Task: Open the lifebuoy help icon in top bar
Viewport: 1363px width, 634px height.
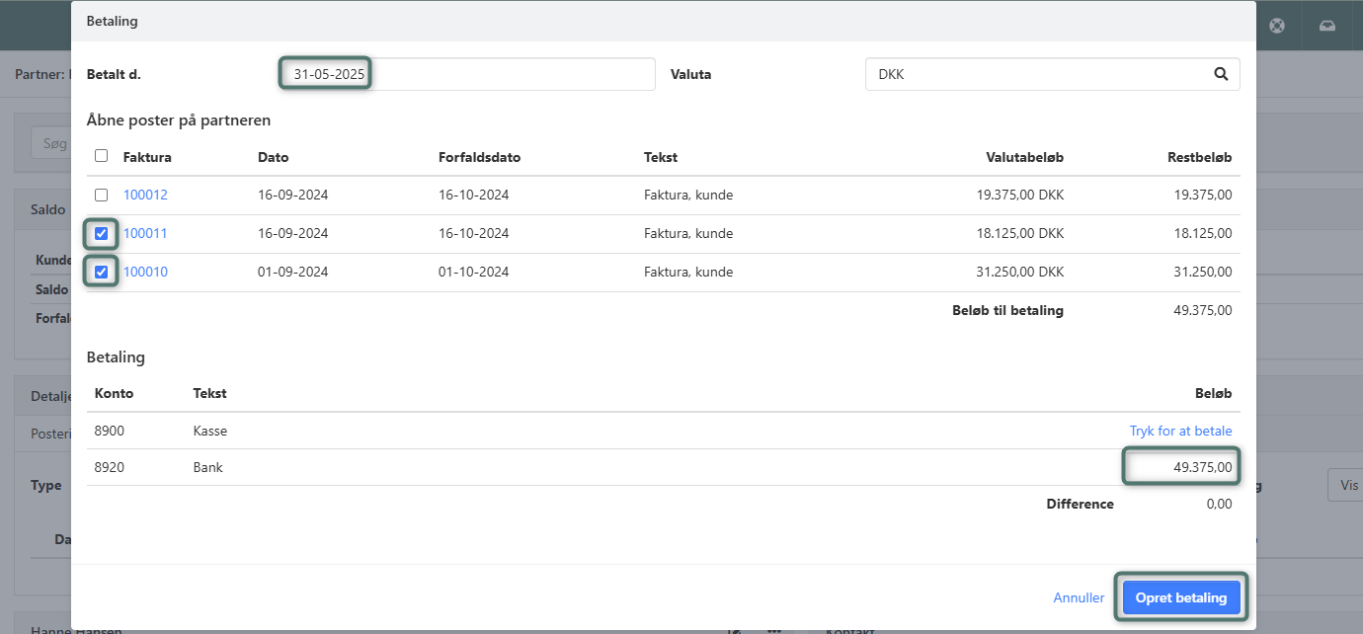Action: [1277, 26]
